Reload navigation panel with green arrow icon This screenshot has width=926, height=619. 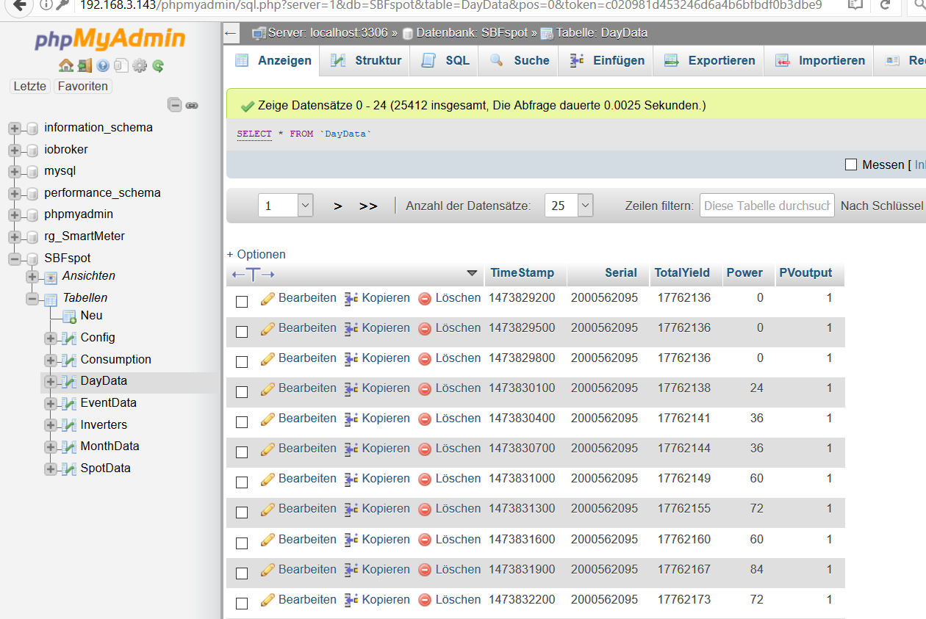[158, 66]
